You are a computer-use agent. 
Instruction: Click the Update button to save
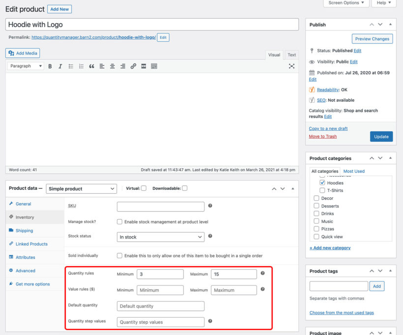[x=381, y=136]
